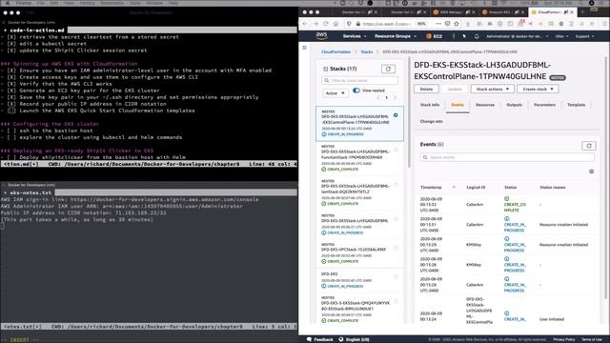The width and height of the screenshot is (610, 343).
Task: Go to browser home page
Action: [335, 24]
